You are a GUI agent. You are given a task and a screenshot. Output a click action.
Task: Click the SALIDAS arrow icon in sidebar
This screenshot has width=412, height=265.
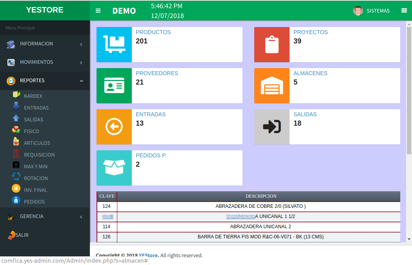(16, 117)
